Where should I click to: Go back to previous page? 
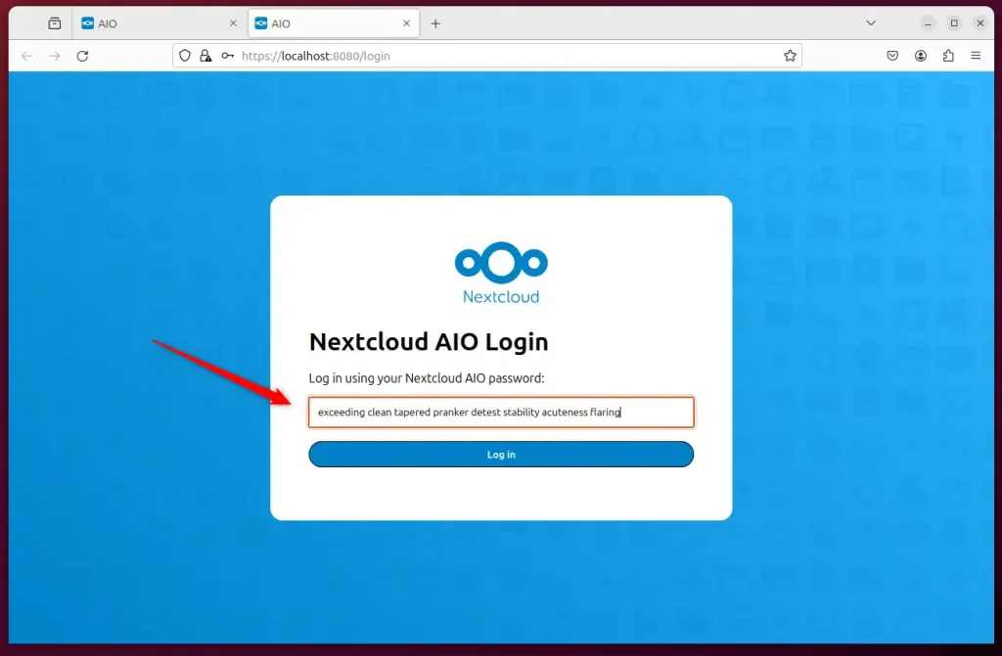point(26,56)
